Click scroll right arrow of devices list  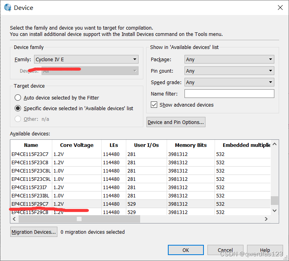click(266, 219)
